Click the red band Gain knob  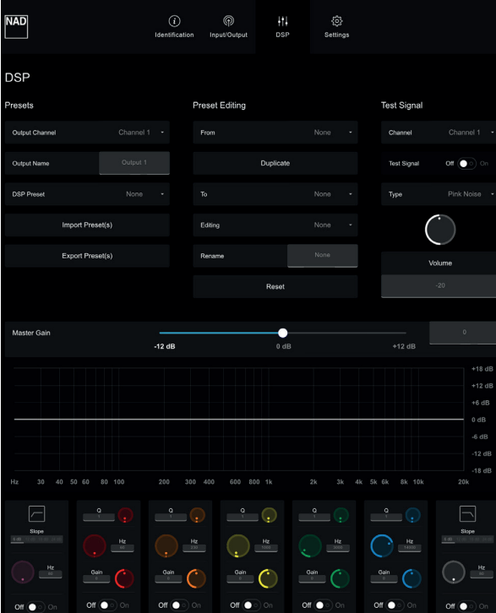click(124, 579)
